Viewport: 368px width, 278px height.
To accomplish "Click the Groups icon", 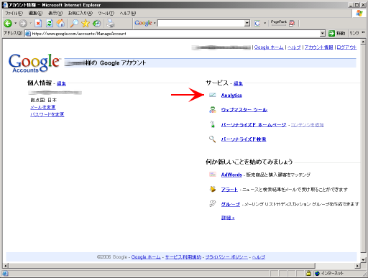I will (x=213, y=204).
